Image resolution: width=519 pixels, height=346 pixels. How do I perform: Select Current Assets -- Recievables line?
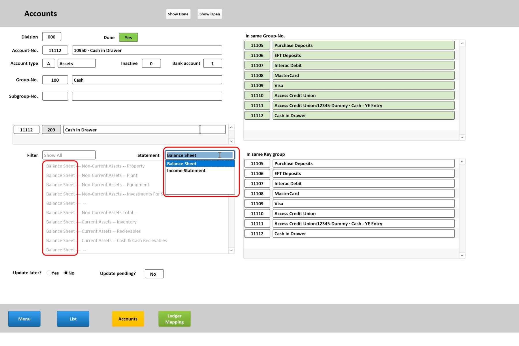pyautogui.click(x=93, y=231)
